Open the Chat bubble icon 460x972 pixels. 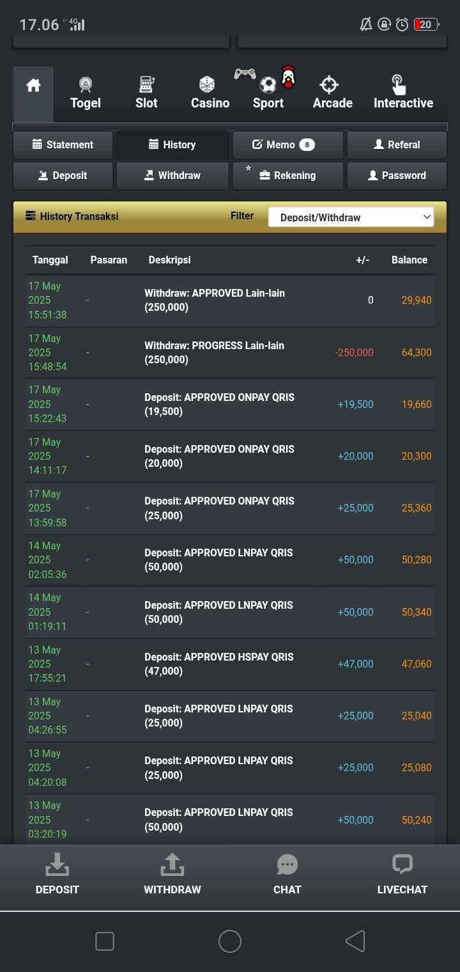pos(287,865)
